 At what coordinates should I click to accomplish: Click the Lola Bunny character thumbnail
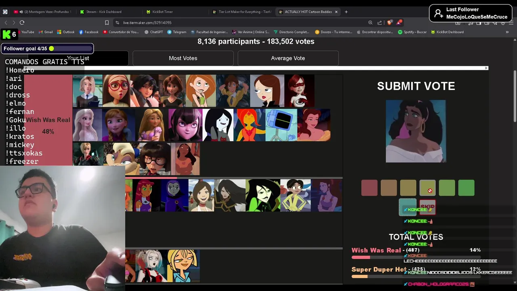120,159
